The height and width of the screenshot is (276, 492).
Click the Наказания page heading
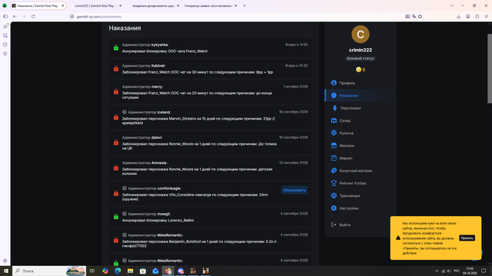click(x=125, y=28)
